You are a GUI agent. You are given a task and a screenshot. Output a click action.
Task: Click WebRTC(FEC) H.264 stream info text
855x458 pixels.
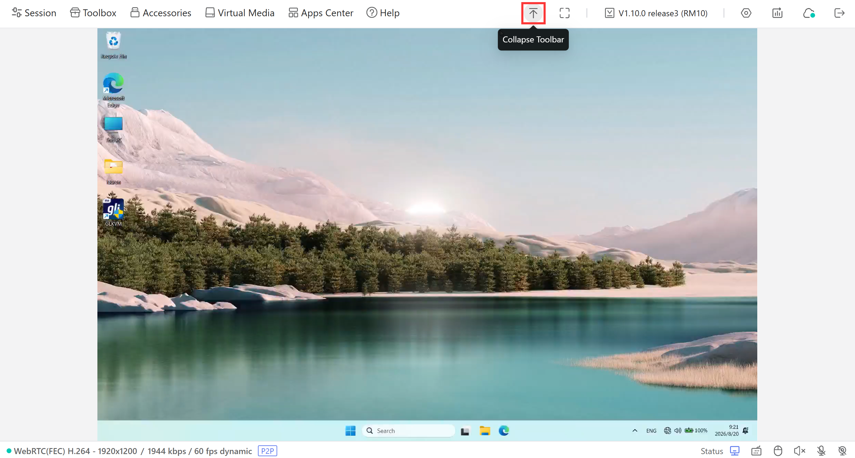point(133,451)
